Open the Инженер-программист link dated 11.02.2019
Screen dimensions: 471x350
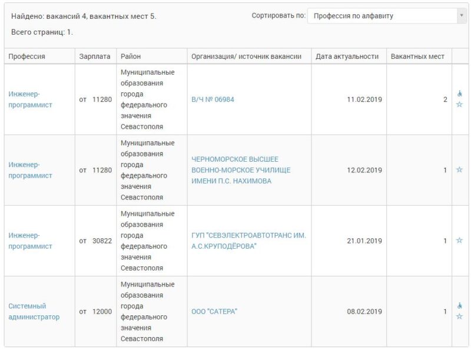pos(30,99)
